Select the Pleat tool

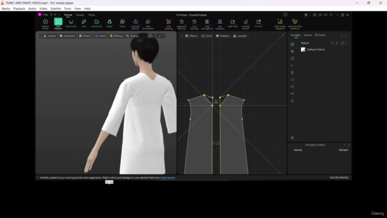[109, 24]
